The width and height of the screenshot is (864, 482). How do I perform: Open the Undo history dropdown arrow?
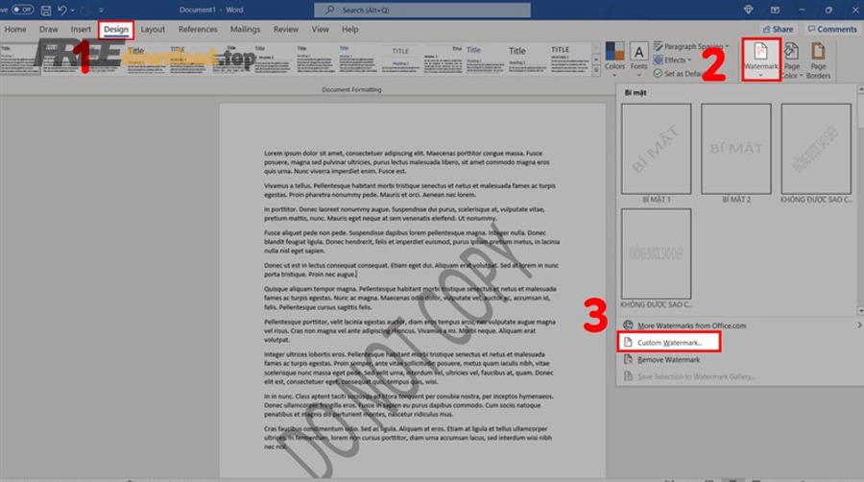(73, 10)
